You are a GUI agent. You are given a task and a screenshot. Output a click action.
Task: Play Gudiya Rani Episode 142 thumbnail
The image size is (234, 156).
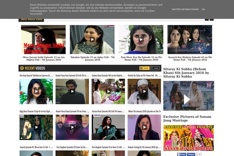coord(108,91)
